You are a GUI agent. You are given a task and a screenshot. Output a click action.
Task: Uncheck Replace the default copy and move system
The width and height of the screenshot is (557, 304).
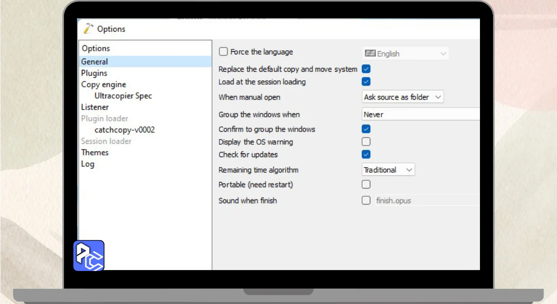click(x=366, y=69)
